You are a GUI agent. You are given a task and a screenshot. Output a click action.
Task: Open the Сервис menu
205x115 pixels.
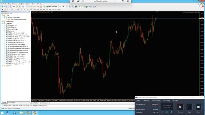(x=28, y=4)
